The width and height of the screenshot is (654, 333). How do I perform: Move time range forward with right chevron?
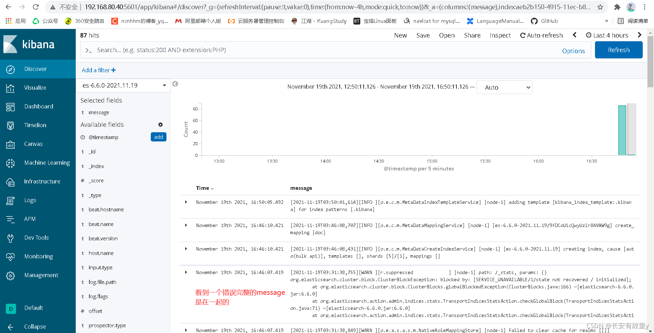639,35
